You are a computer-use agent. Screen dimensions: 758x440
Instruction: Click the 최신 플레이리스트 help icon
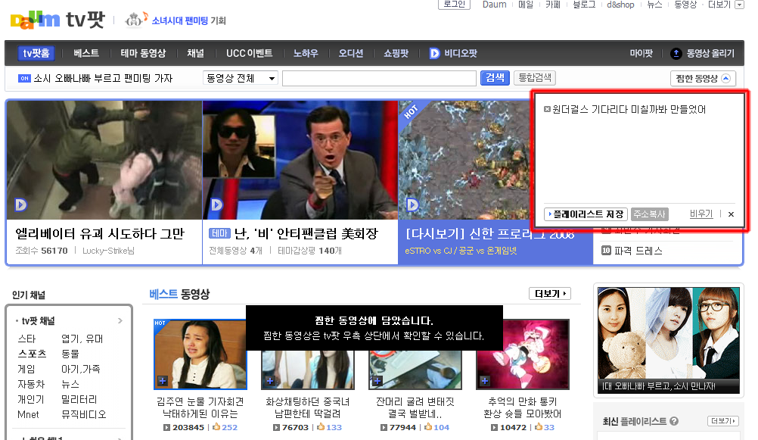[674, 421]
